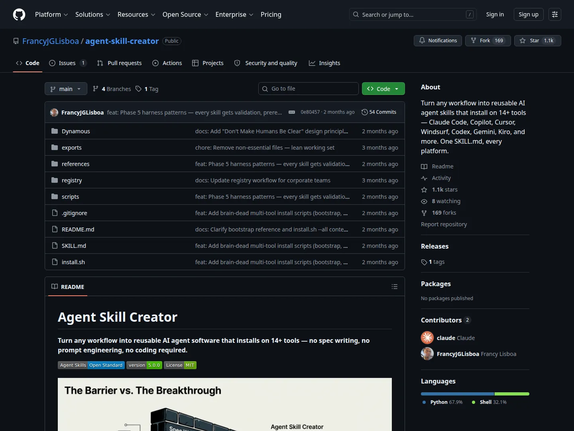Click the SKILL.md file icon

point(55,246)
